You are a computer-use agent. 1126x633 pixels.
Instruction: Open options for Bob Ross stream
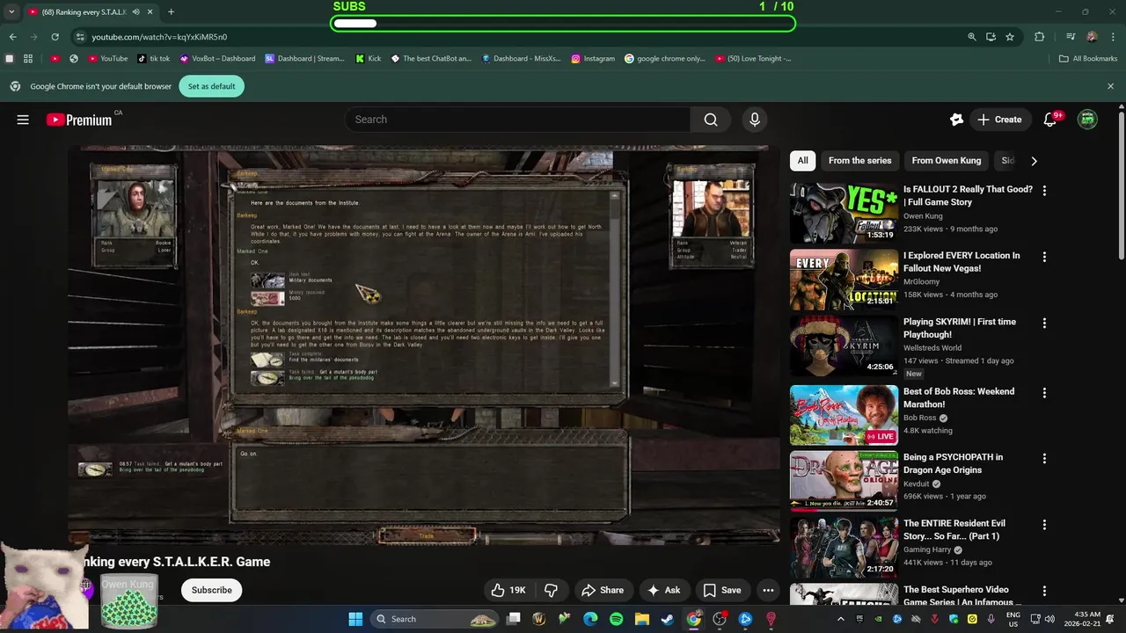pyautogui.click(x=1044, y=392)
